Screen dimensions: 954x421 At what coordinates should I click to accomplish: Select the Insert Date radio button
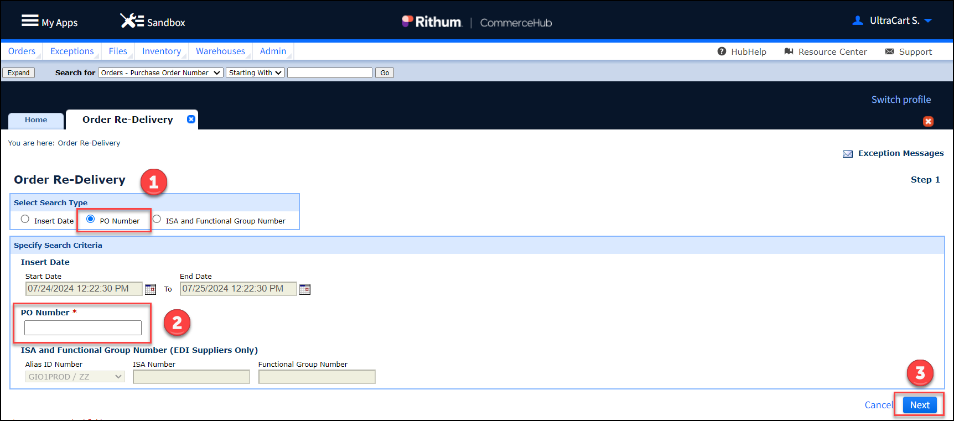point(25,219)
